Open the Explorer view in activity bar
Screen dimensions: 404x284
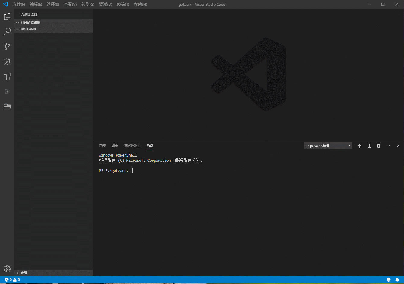[x=7, y=16]
